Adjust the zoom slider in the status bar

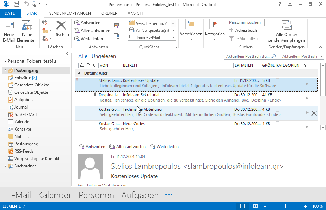click(285, 206)
